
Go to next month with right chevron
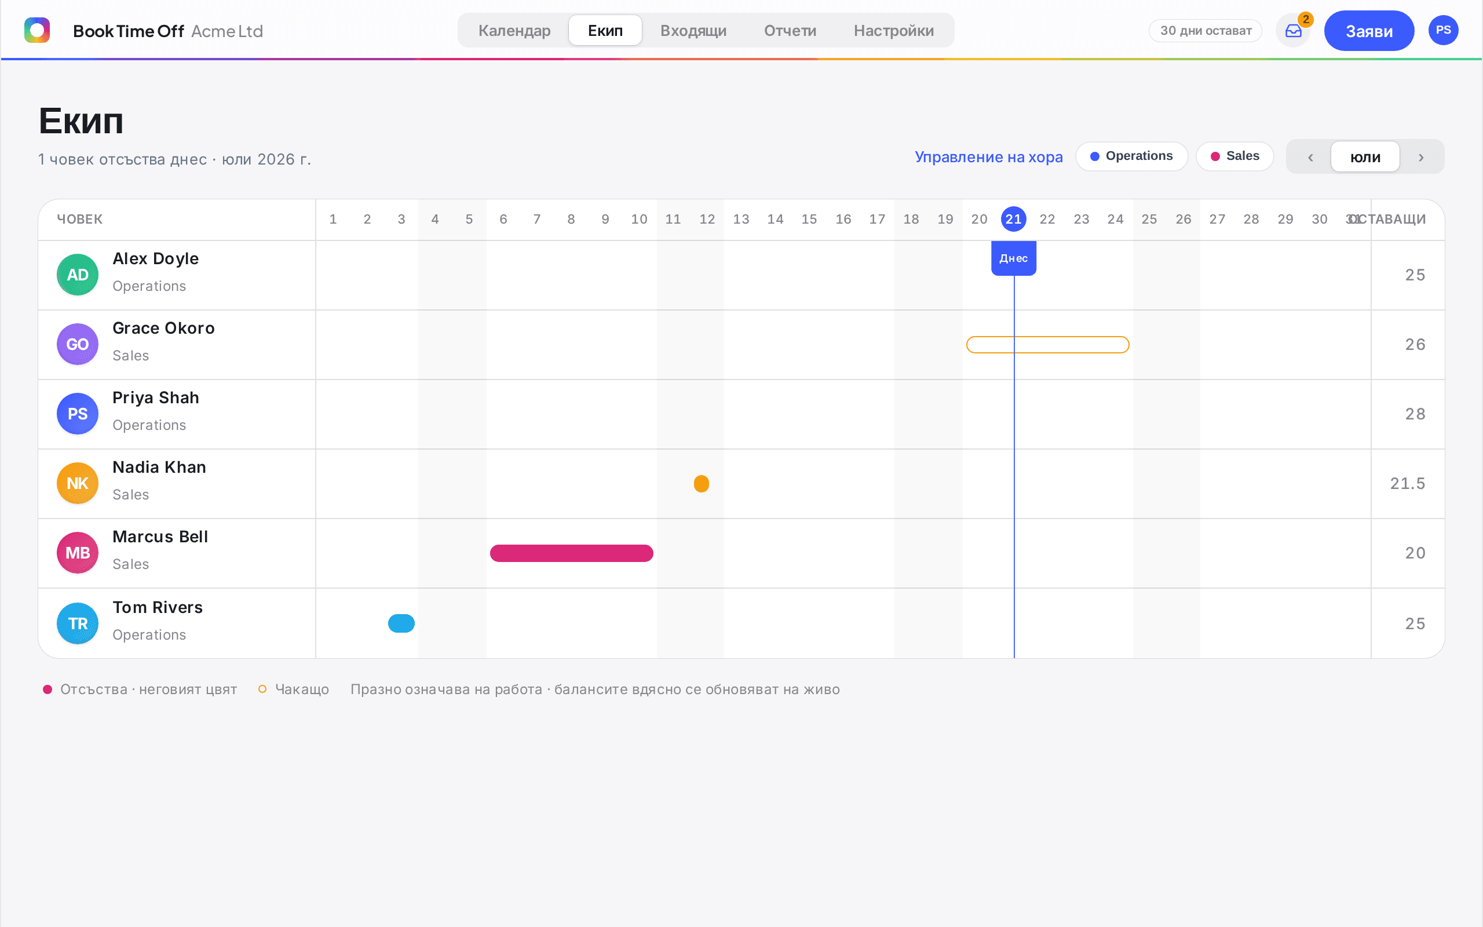[1420, 157]
